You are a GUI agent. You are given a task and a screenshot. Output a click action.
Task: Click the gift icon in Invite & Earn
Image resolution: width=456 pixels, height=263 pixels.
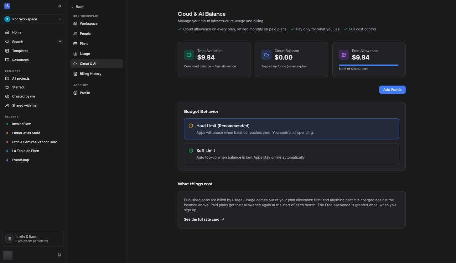coord(9,239)
